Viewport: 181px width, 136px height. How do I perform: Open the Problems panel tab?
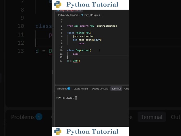pyautogui.click(x=62, y=89)
